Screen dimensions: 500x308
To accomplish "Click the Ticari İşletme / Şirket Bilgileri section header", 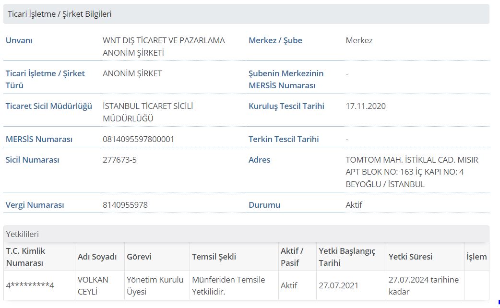I will click(60, 14).
